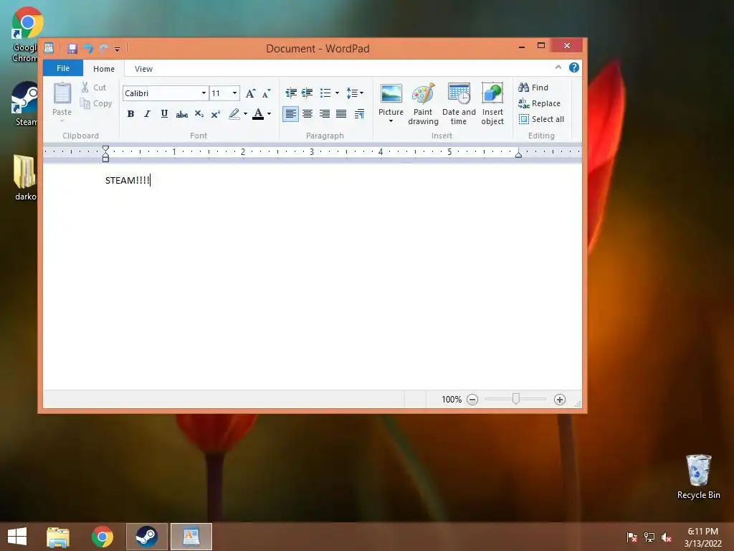Insert Date and time

pyautogui.click(x=459, y=103)
